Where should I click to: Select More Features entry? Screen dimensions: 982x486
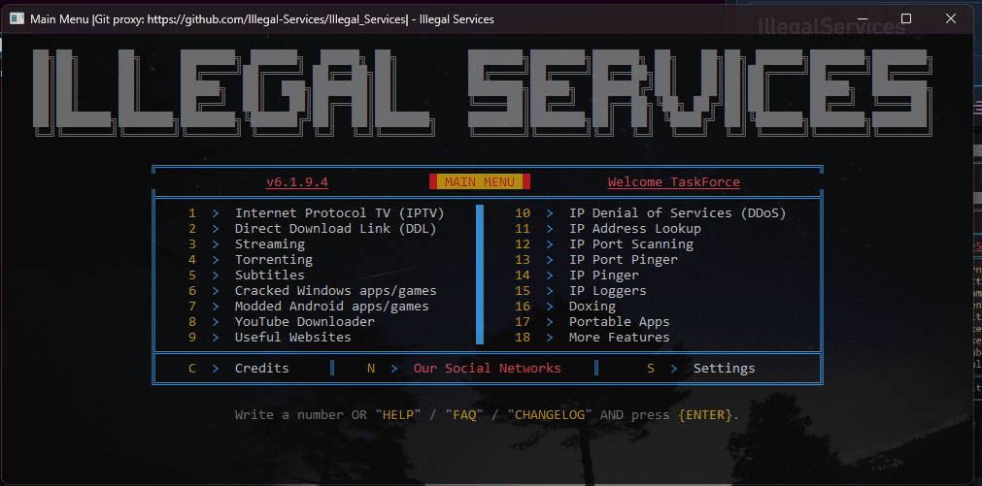[620, 338]
